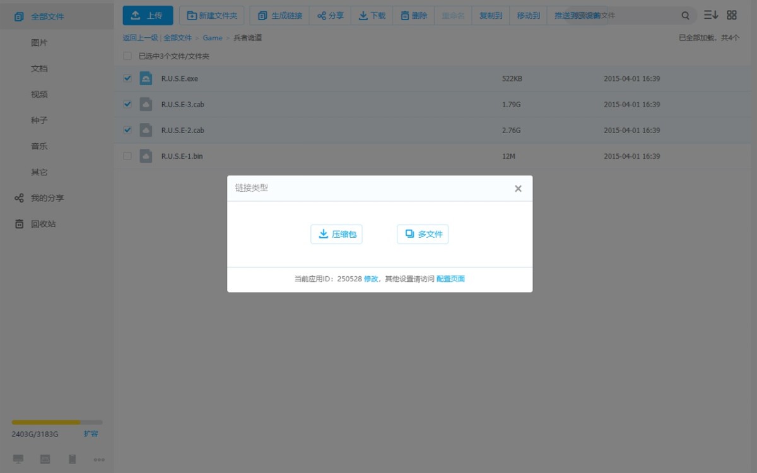The image size is (757, 473).
Task: Uncheck the R.U.S.E-3.cab checkbox
Action: (x=127, y=104)
